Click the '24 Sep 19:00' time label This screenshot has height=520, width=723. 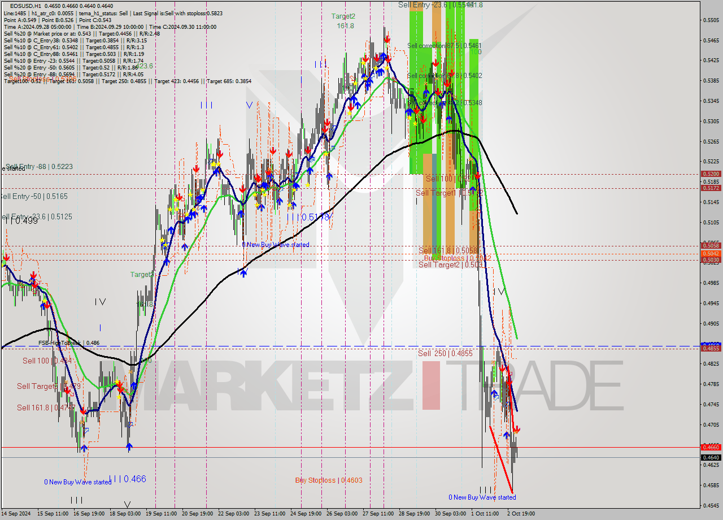306,514
